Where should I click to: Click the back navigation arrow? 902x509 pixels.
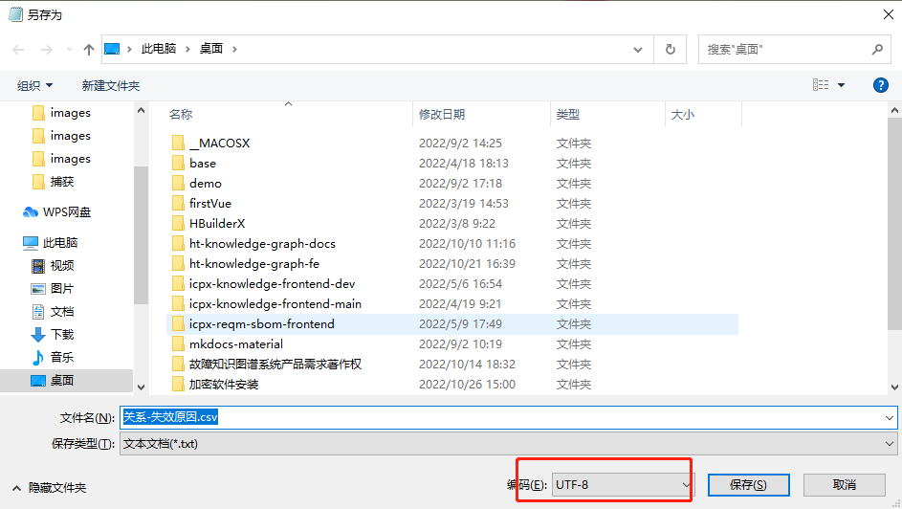18,49
